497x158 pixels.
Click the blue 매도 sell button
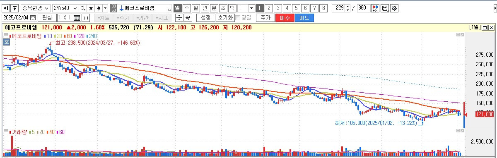[304, 18]
